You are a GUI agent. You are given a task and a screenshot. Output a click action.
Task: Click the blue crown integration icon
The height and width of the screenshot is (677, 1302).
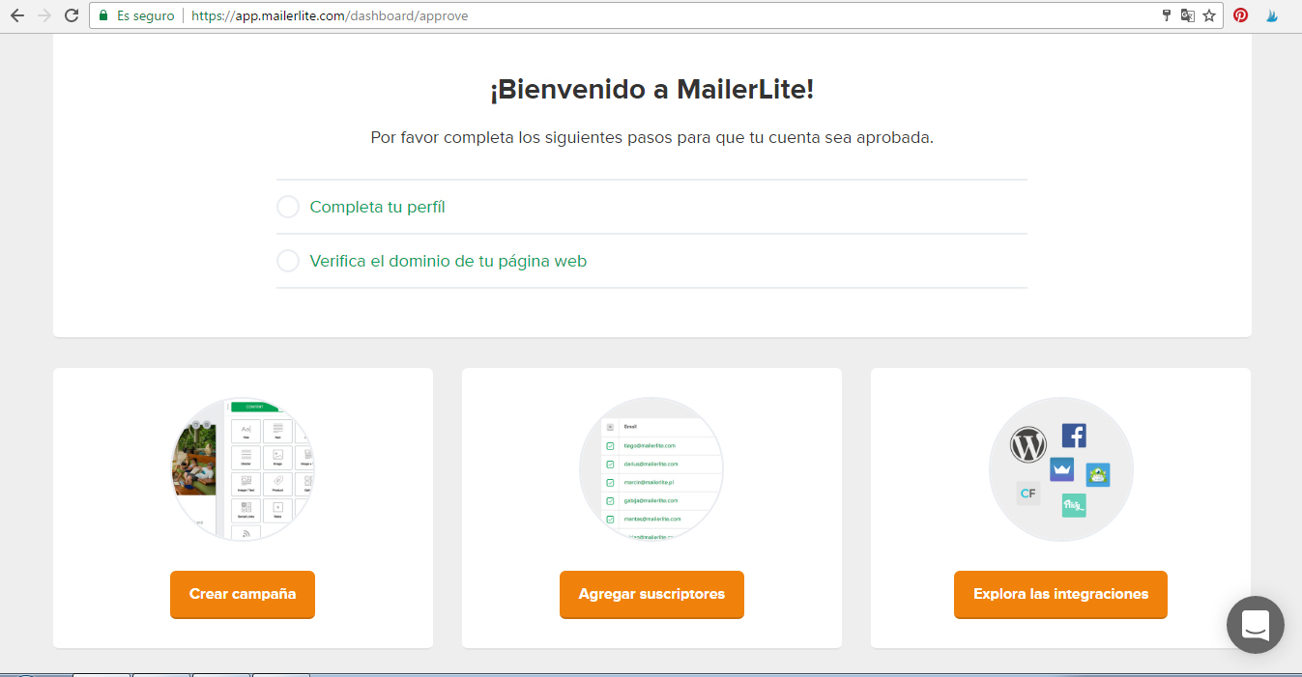click(1062, 469)
